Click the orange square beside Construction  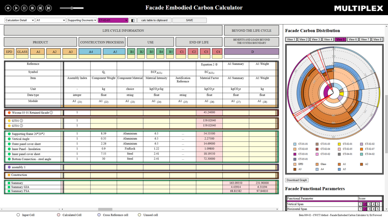tap(9, 175)
